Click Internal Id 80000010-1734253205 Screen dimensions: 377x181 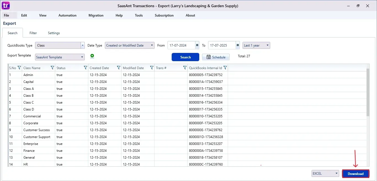coord(206,116)
